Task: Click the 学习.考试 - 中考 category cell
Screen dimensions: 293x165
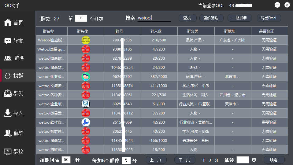Action: click(x=196, y=86)
